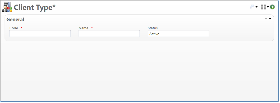Click the red required marker beside Code

pyautogui.click(x=22, y=27)
